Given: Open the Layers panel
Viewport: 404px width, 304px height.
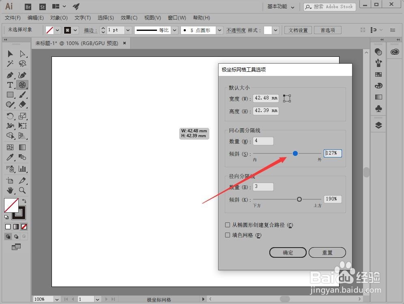Looking at the screenshot, I should [x=378, y=125].
